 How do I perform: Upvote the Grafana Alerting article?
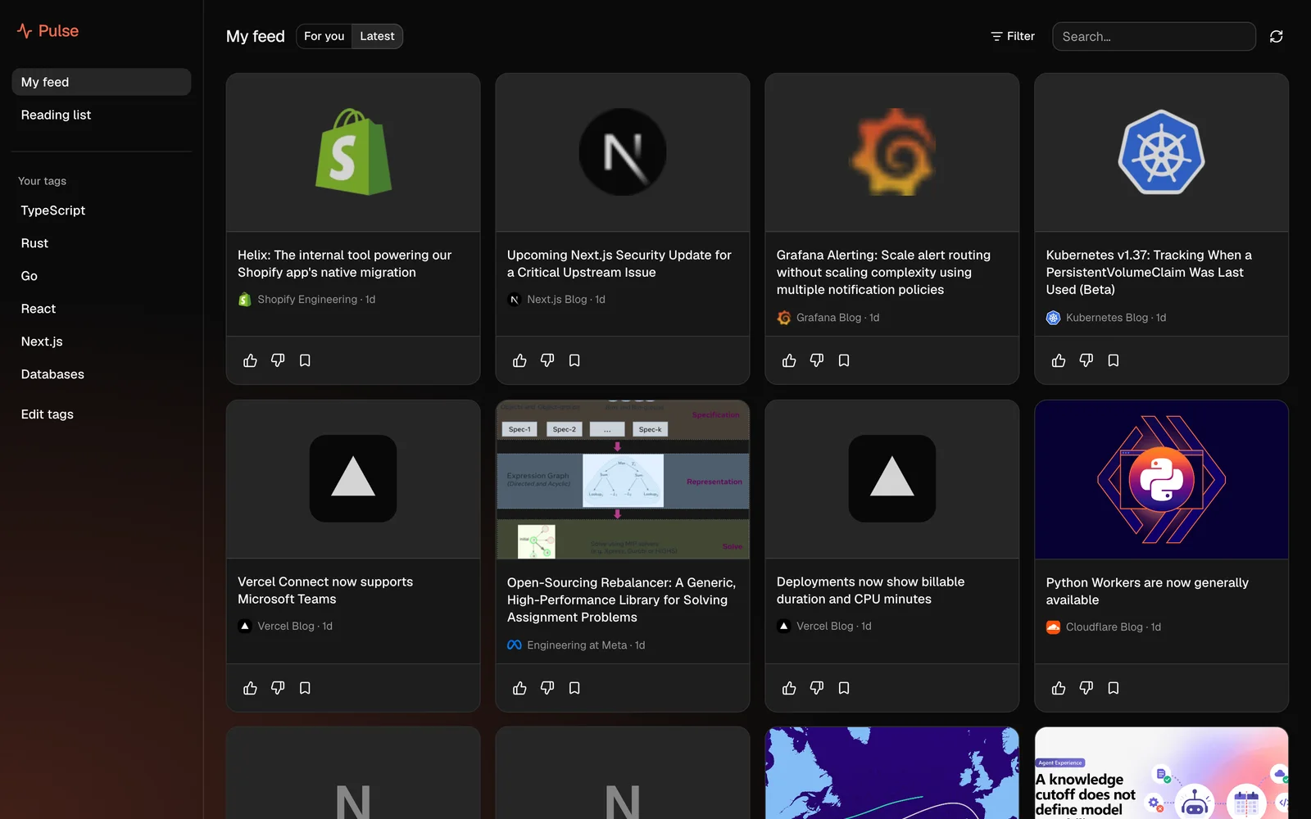[789, 360]
